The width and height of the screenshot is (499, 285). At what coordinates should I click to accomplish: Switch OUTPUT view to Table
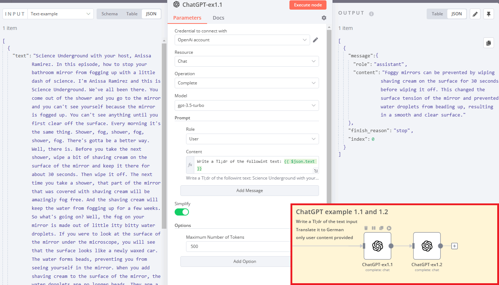pyautogui.click(x=437, y=14)
